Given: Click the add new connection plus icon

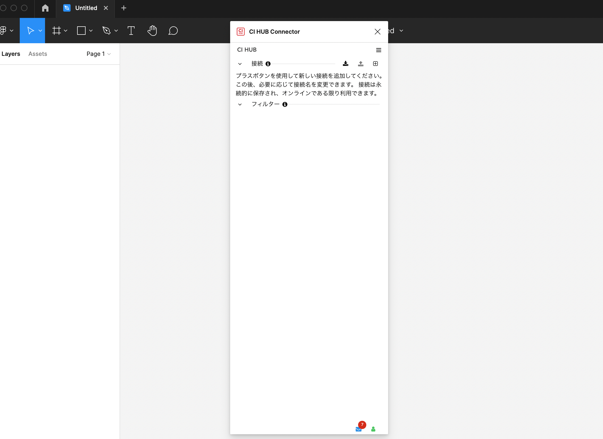Looking at the screenshot, I should coord(375,64).
